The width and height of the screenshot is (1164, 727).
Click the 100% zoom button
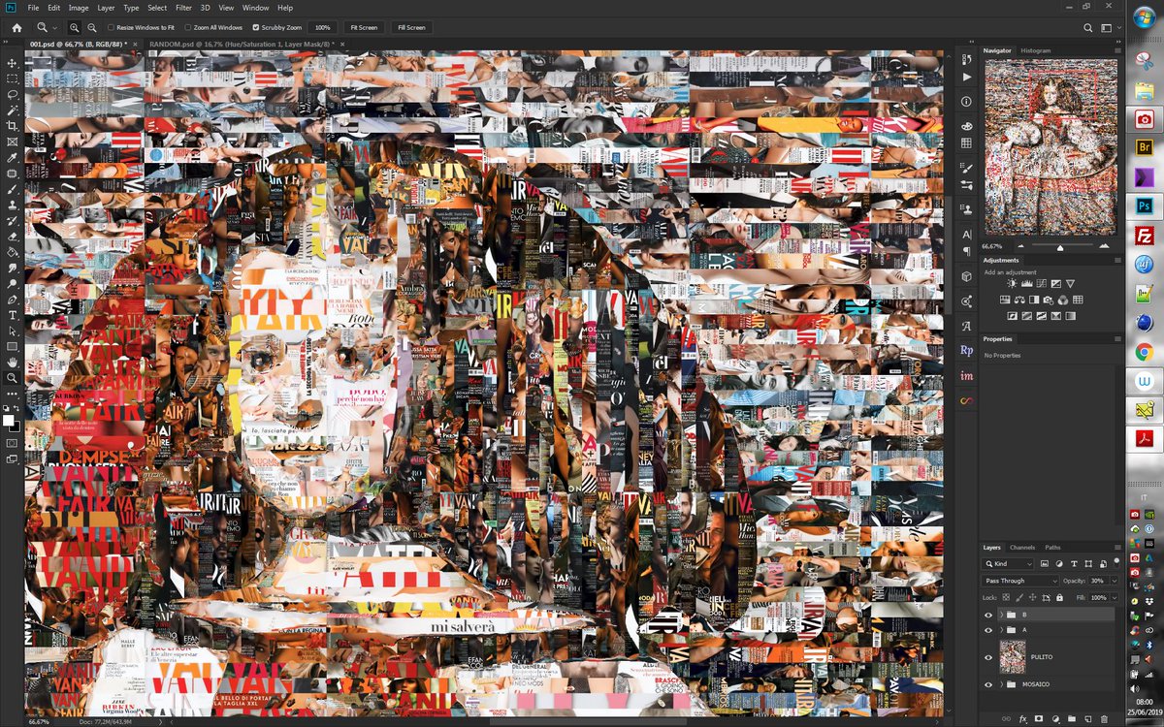pyautogui.click(x=323, y=27)
